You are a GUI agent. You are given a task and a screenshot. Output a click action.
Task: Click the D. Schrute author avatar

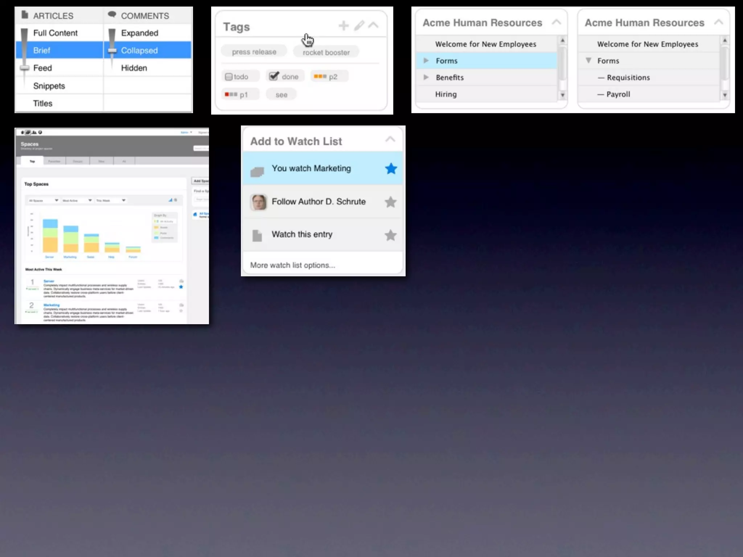point(258,202)
